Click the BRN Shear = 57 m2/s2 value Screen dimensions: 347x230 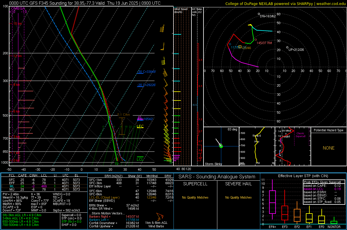point(114,205)
